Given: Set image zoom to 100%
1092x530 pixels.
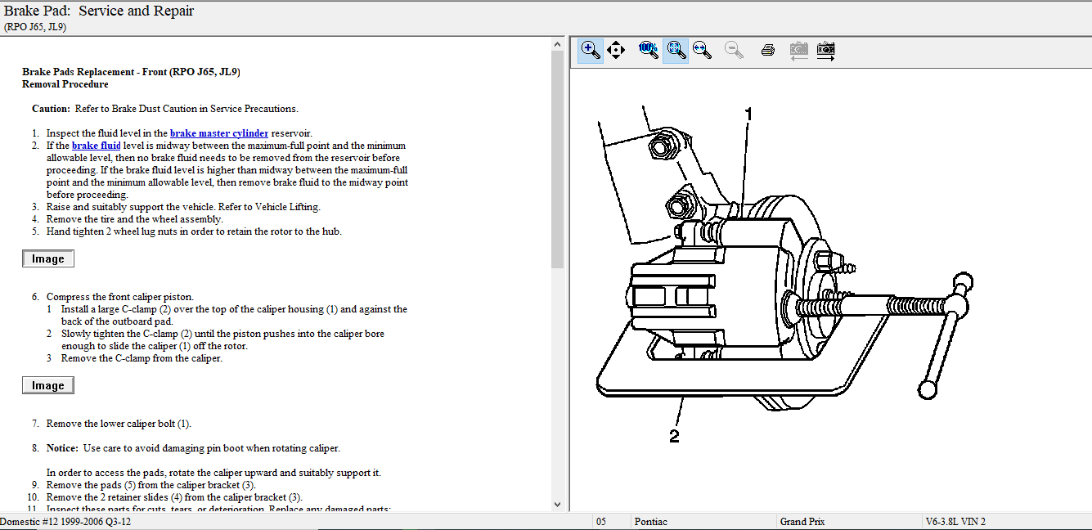Looking at the screenshot, I should (x=648, y=50).
